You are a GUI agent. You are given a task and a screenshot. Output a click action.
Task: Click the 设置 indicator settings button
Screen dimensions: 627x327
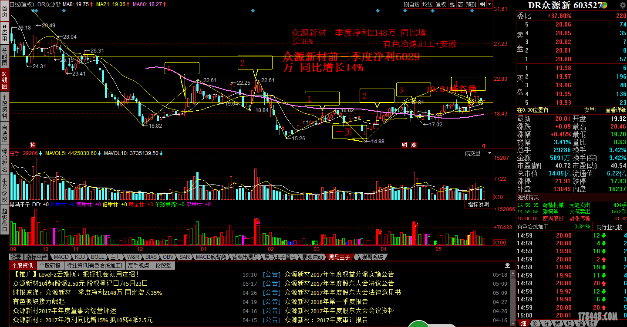(x=16, y=257)
